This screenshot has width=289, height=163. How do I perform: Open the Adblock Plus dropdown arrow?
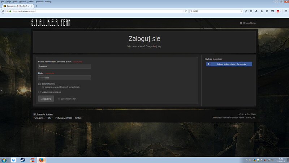[x=280, y=11]
